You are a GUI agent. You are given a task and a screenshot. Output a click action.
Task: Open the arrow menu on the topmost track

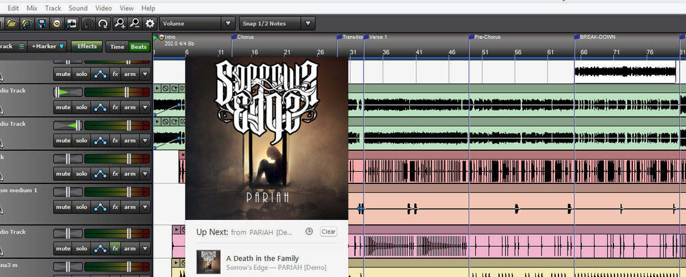[x=145, y=74]
